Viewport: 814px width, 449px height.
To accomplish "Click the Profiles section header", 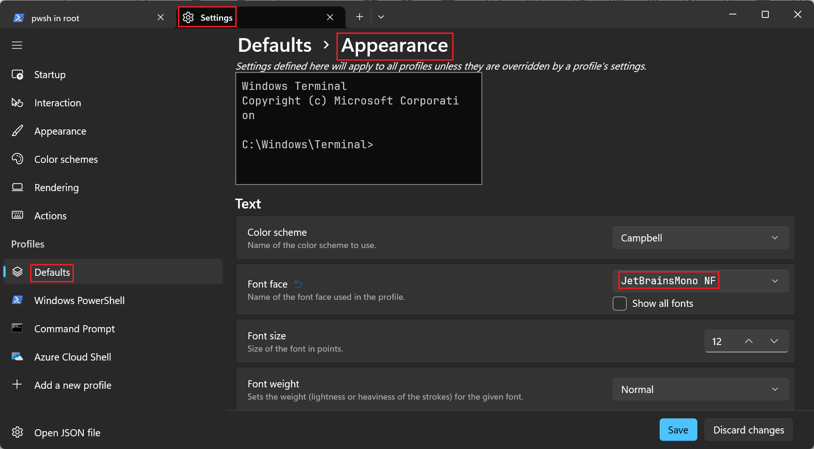I will [x=28, y=244].
